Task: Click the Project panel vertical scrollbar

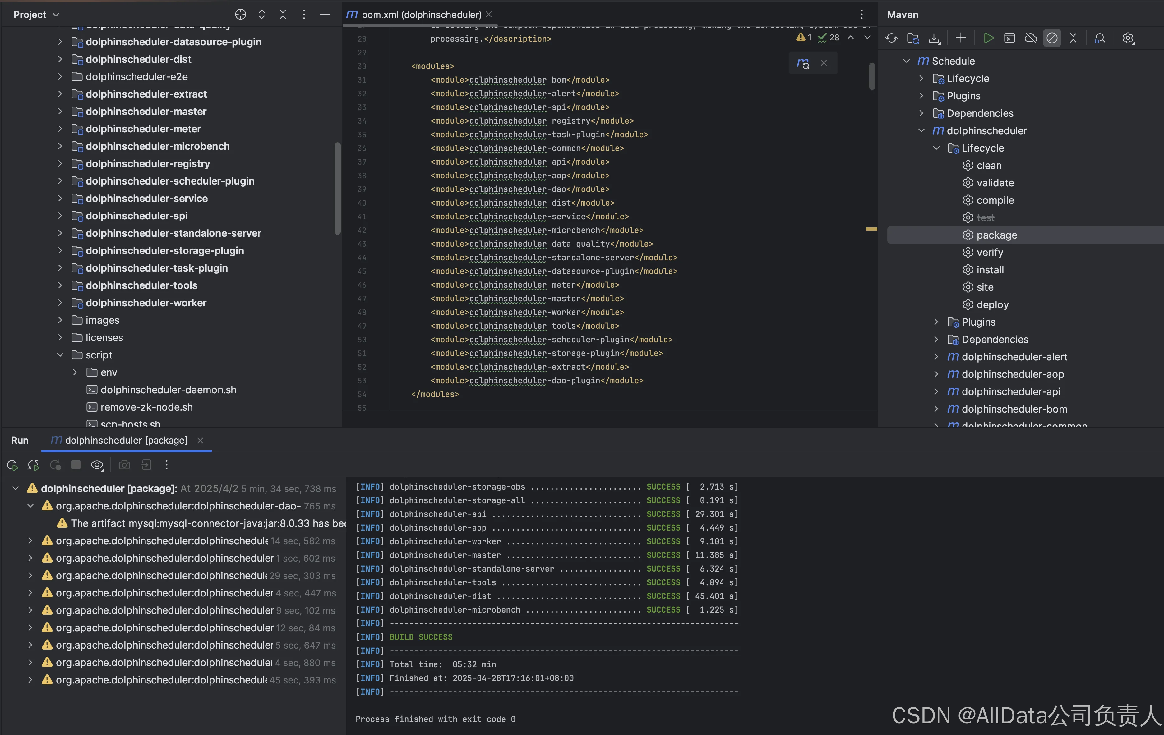Action: click(337, 188)
